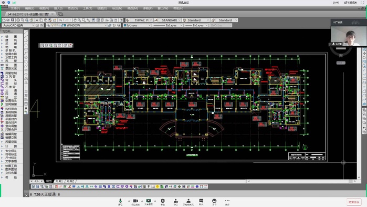The width and height of the screenshot is (367, 207).
Task: Click the Print icon in the standard toolbar
Action: click(18, 20)
